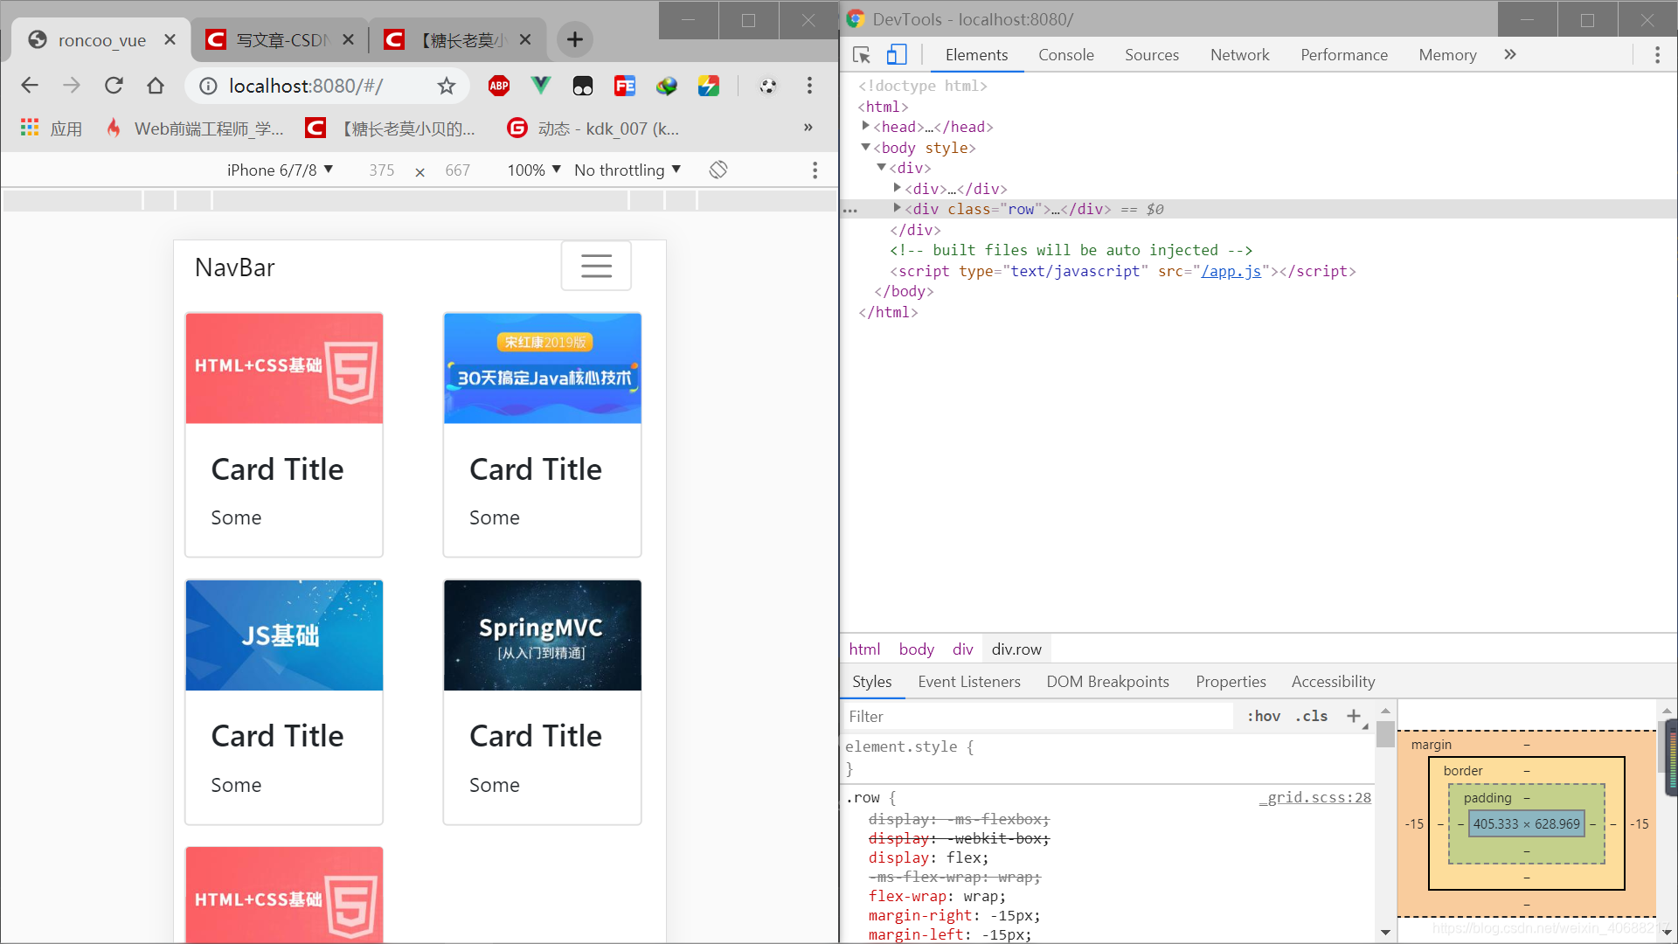
Task: Open a new browser tab
Action: (574, 39)
